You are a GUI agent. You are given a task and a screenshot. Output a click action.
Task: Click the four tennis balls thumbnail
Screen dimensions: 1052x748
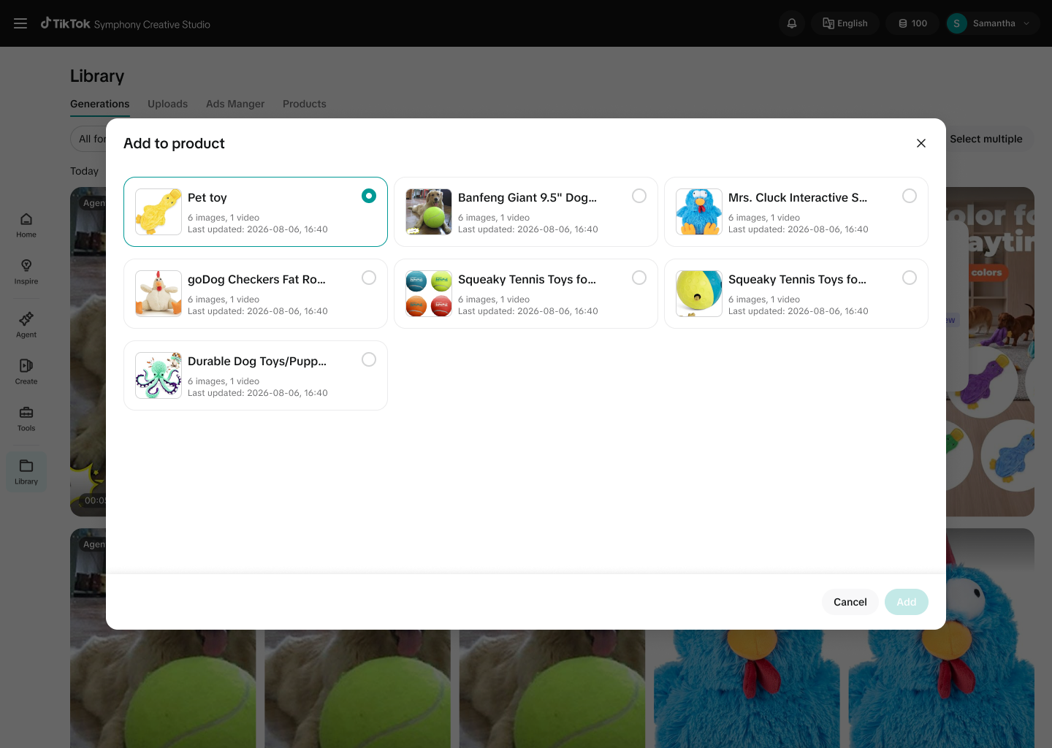click(x=429, y=294)
